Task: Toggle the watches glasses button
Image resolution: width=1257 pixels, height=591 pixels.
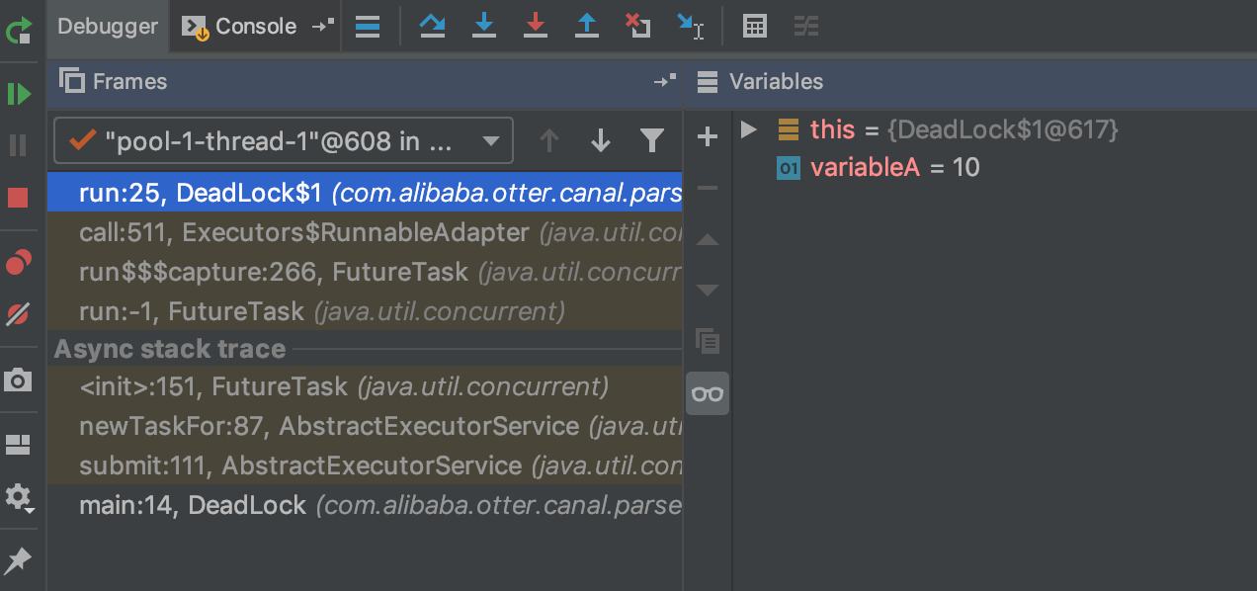Action: (708, 394)
